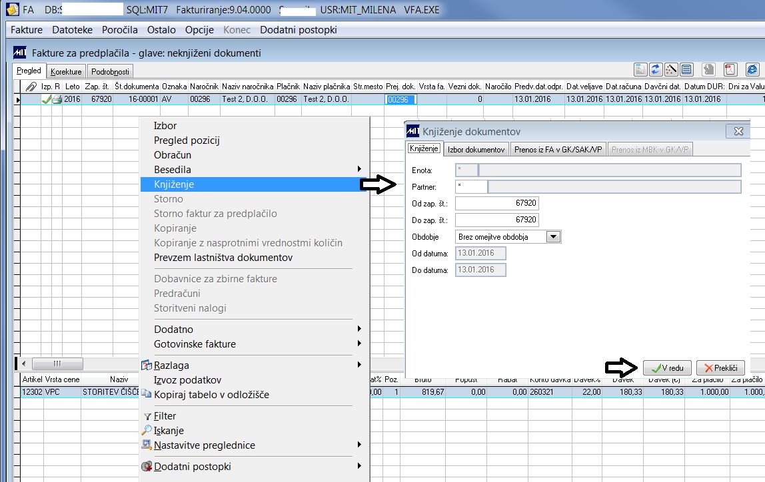
Task: Click the magic wand toolbar icon
Action: click(671, 70)
